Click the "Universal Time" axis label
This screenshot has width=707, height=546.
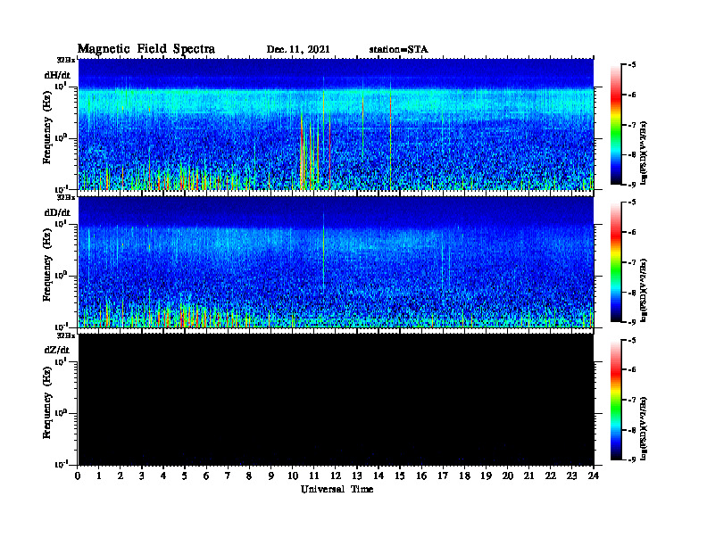coord(337,489)
